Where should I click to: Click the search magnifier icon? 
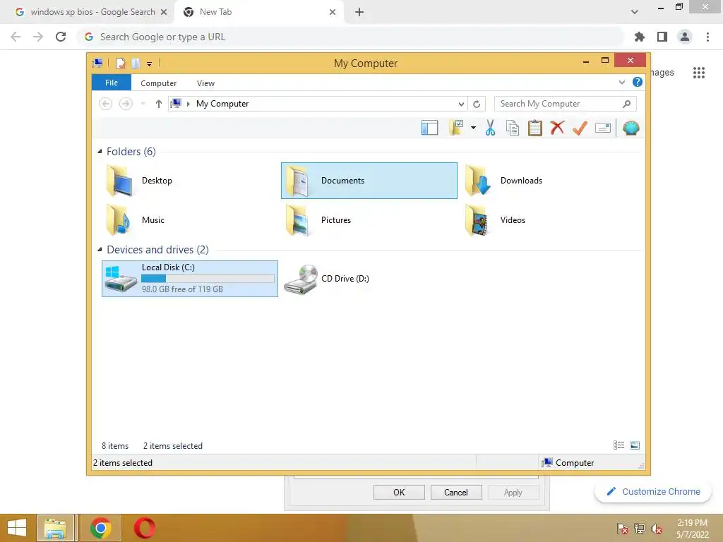[x=627, y=104]
